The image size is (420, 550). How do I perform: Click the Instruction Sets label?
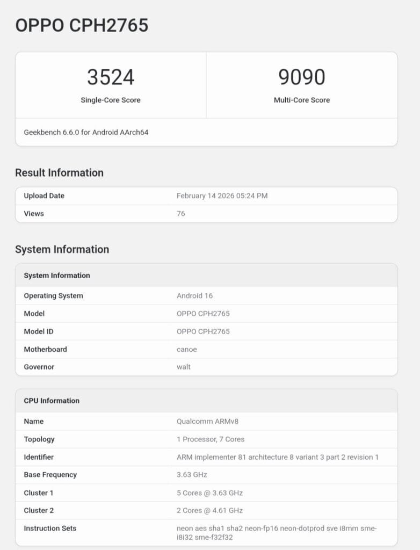point(50,529)
